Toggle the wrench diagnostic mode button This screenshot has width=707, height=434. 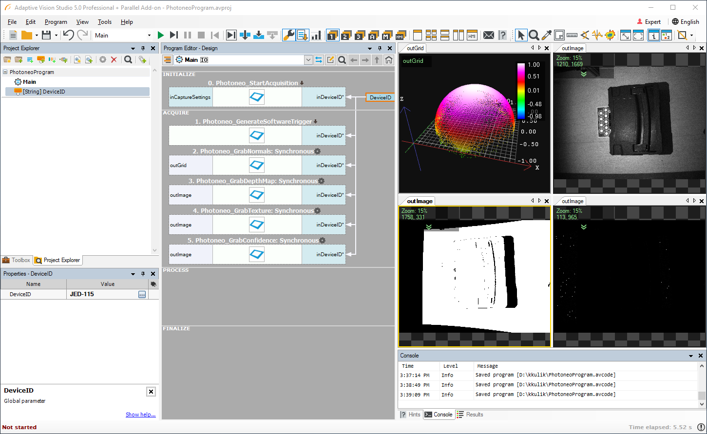click(x=288, y=35)
